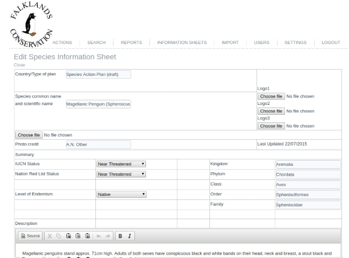349x258 pixels.
Task: Click the Family field containing Spheniscidae
Action: [x=308, y=205]
